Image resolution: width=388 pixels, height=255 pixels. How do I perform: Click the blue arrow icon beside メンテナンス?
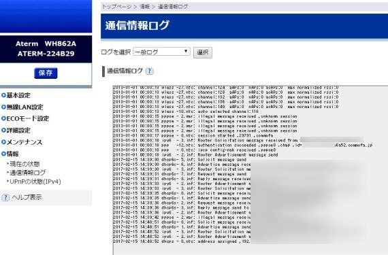3,142
